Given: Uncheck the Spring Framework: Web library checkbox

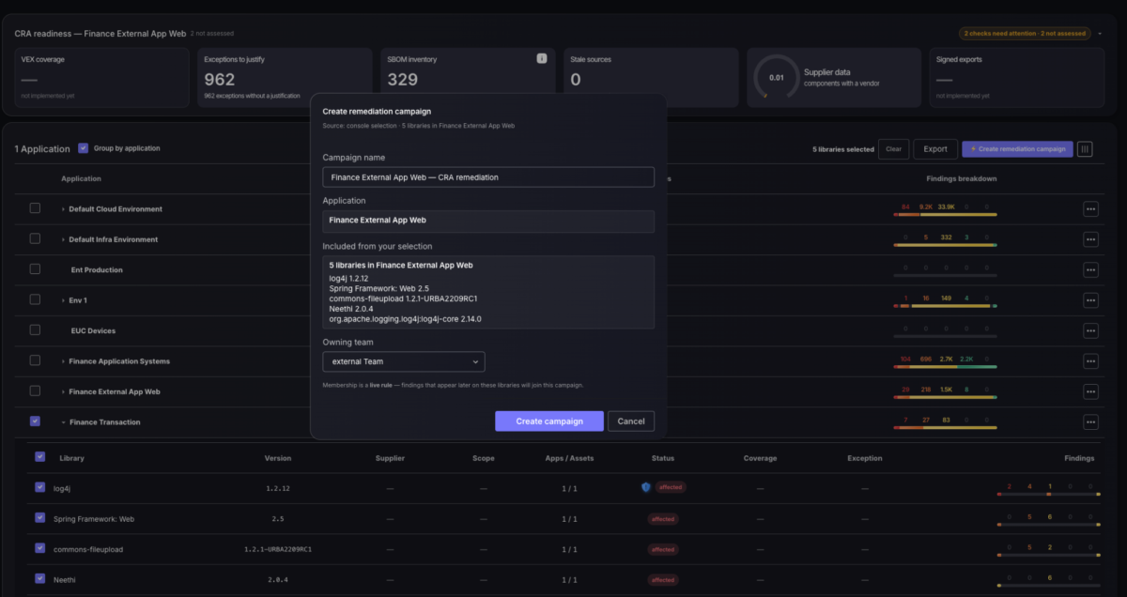Looking at the screenshot, I should pos(39,517).
